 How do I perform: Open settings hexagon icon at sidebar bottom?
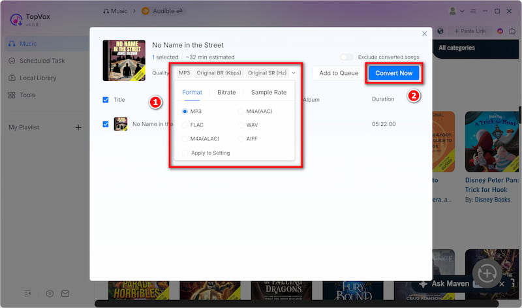(x=50, y=294)
